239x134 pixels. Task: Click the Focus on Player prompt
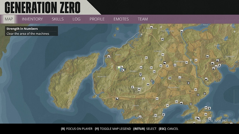(77, 129)
